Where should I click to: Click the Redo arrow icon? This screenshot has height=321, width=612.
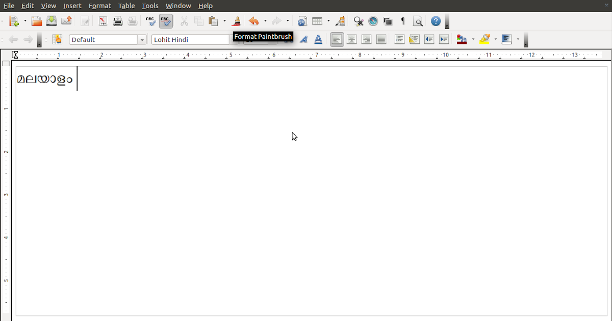coord(276,21)
